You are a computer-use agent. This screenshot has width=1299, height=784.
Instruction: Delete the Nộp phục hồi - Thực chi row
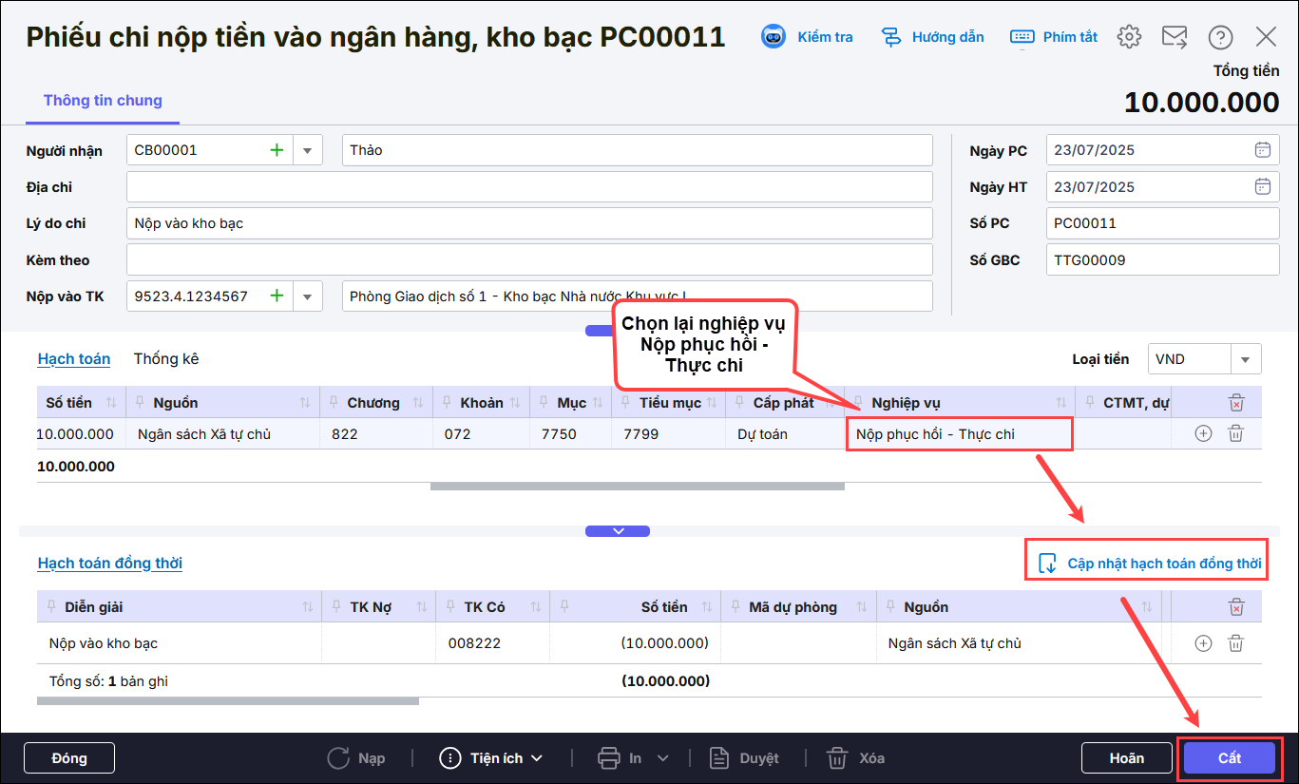1236,434
